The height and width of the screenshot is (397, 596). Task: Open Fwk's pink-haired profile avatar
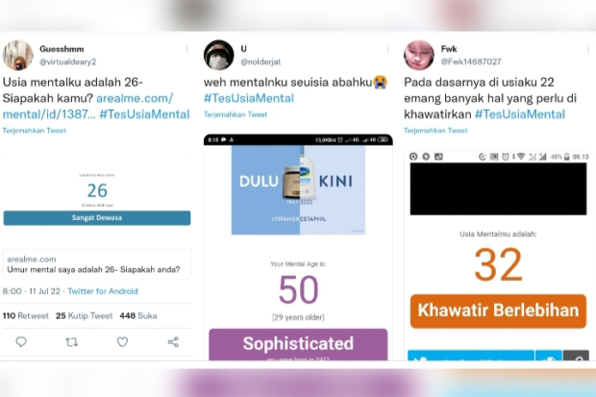click(x=419, y=56)
